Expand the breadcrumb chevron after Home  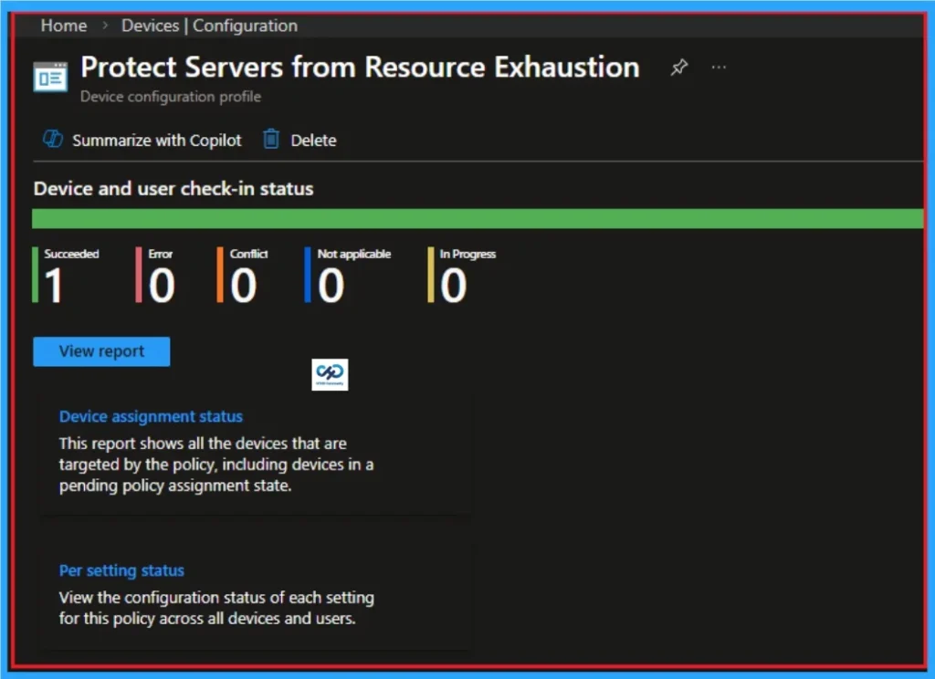tap(103, 26)
